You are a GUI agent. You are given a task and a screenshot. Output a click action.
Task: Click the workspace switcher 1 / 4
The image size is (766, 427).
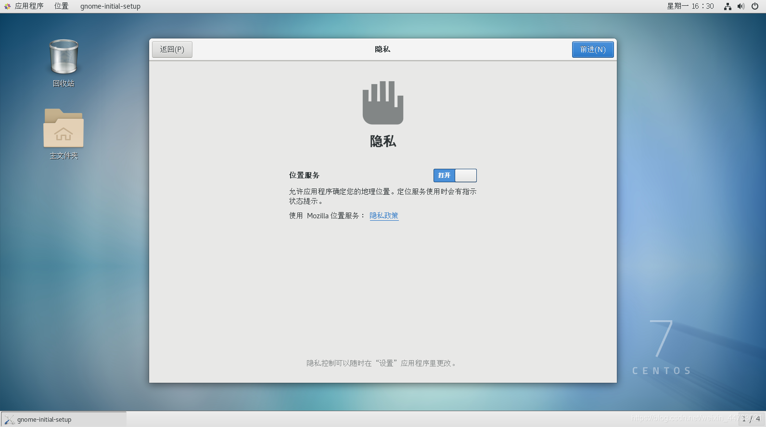pyautogui.click(x=751, y=419)
